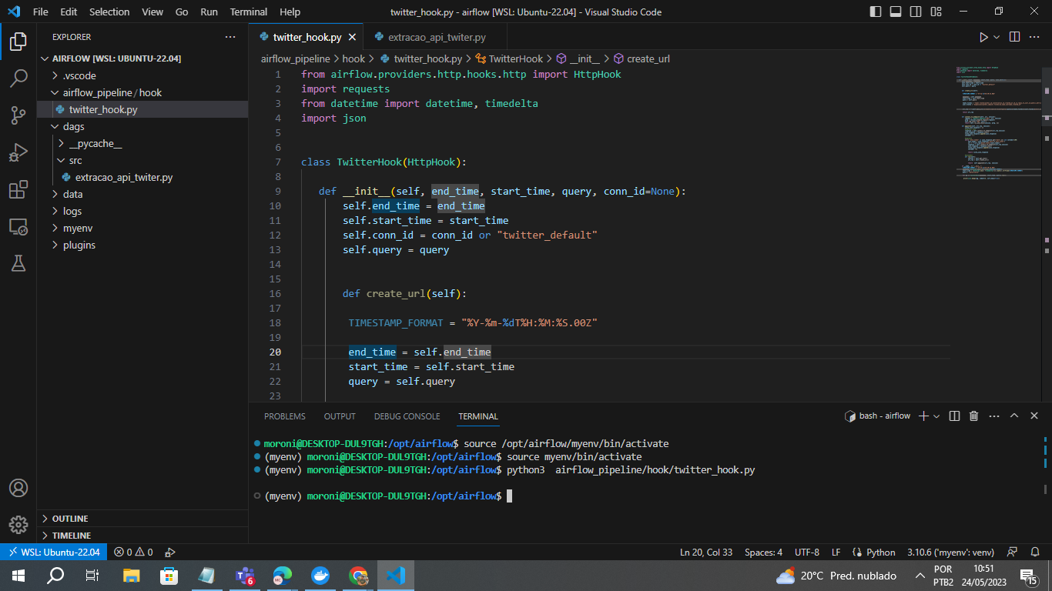Open the Remote Explorer view
The height and width of the screenshot is (591, 1052).
click(x=18, y=226)
